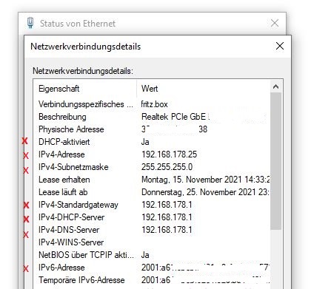Select the Temporäre IPv6-Adresse row
This screenshot has width=311, height=289.
pos(152,280)
